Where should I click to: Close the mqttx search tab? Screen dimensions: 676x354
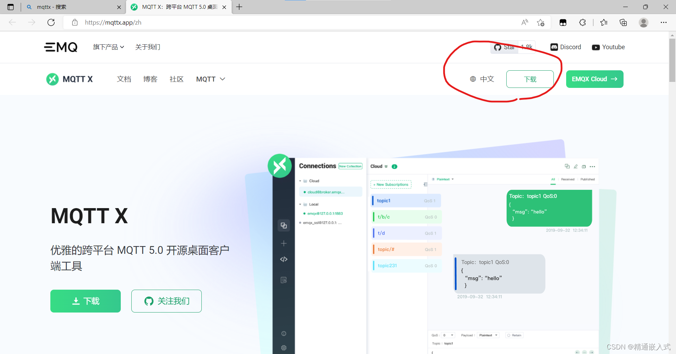tap(119, 7)
